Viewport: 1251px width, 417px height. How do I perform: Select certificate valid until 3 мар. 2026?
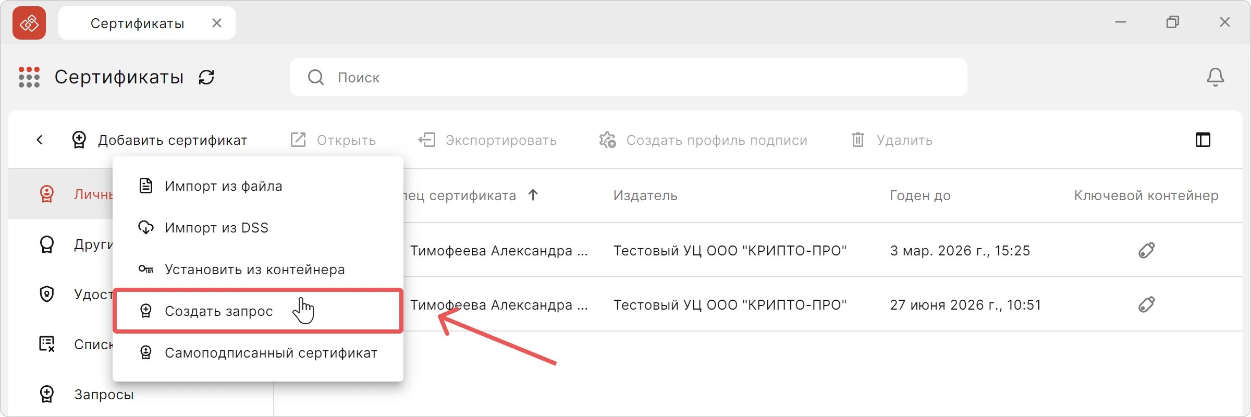click(x=824, y=250)
